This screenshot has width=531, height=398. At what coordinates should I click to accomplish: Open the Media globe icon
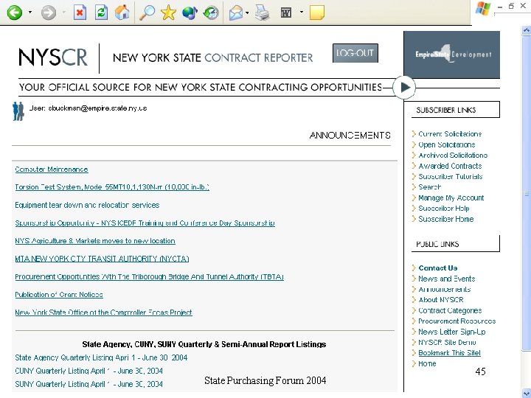click(190, 13)
